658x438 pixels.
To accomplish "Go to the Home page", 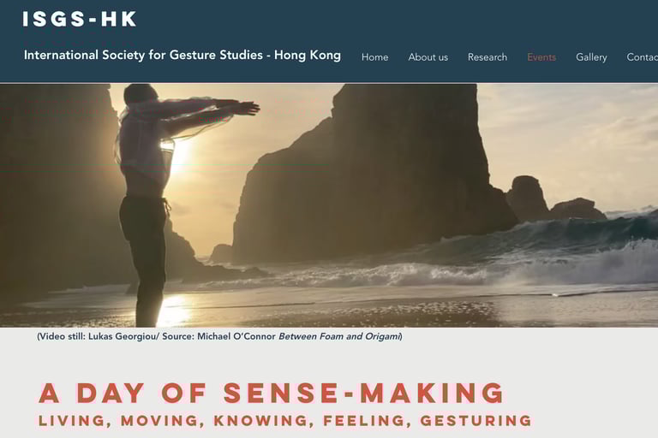I will (374, 57).
